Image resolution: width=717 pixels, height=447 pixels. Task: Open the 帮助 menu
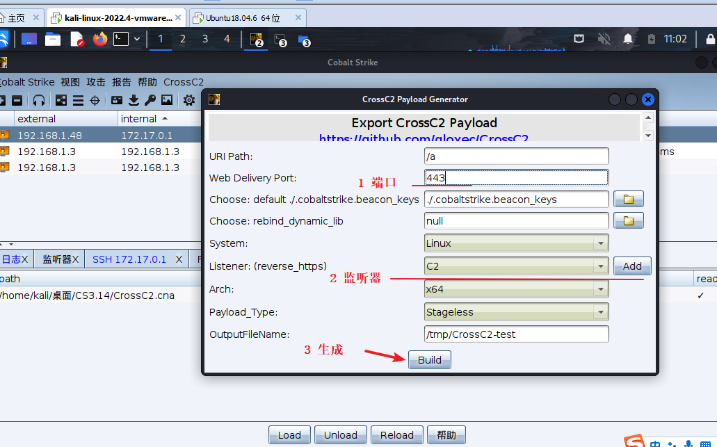[147, 82]
